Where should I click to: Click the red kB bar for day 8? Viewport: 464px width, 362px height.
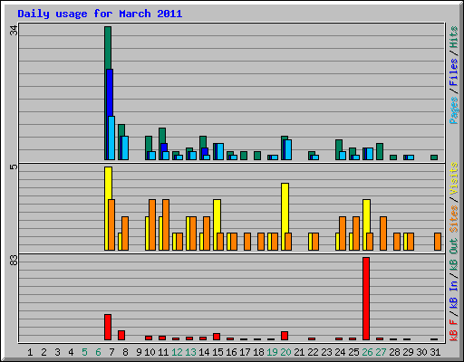[x=121, y=336]
